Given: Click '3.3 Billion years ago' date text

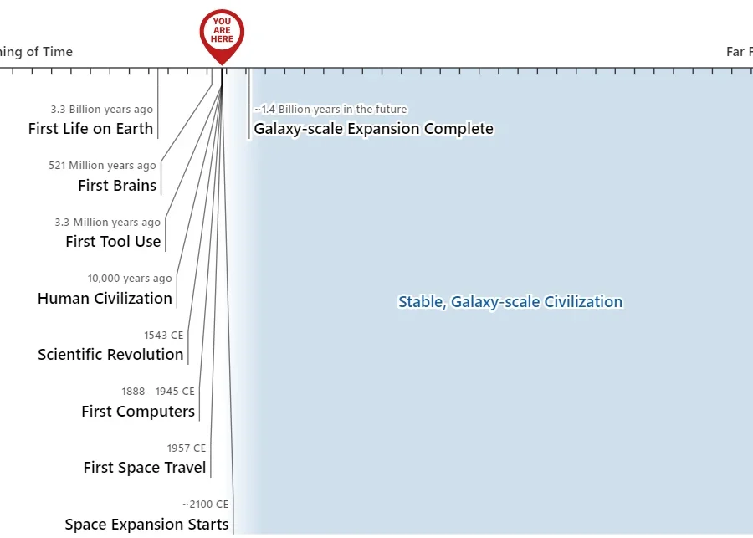Looking at the screenshot, I should (x=102, y=110).
